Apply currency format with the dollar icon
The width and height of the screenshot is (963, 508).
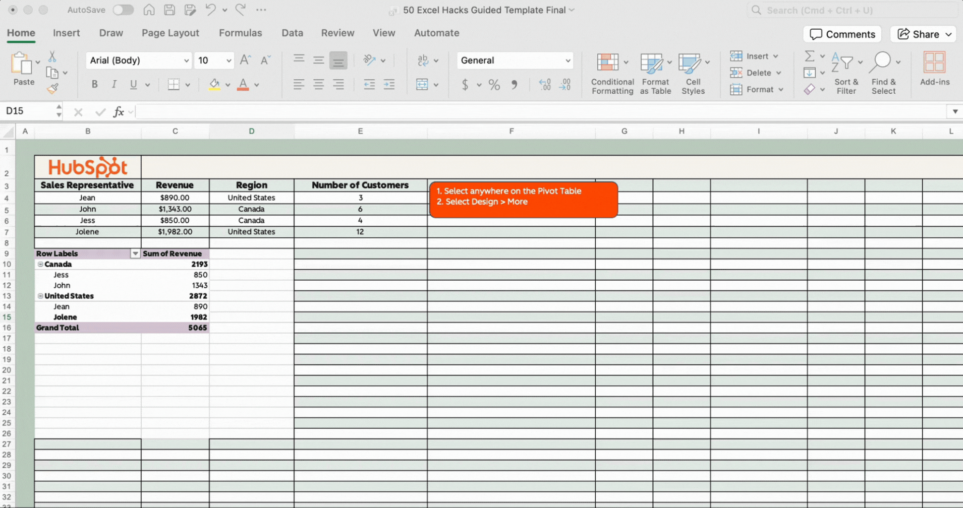point(465,85)
